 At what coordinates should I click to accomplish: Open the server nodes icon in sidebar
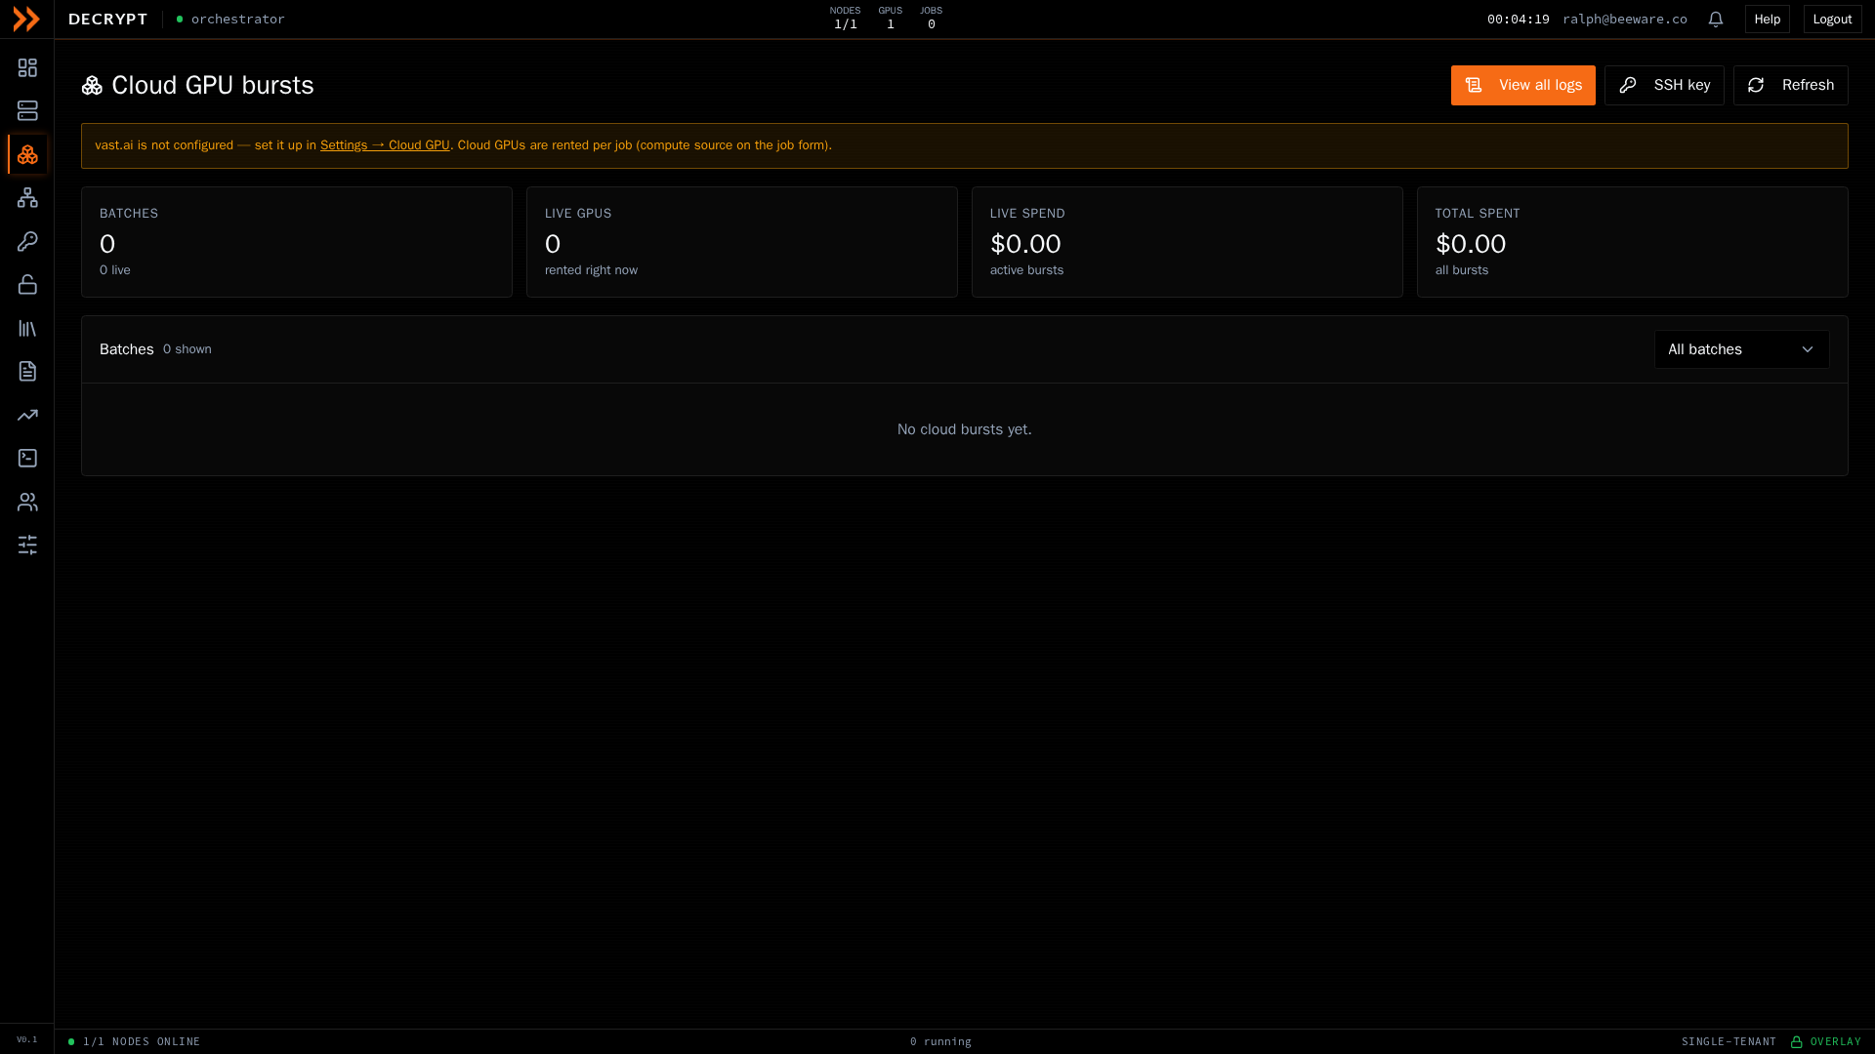(27, 110)
